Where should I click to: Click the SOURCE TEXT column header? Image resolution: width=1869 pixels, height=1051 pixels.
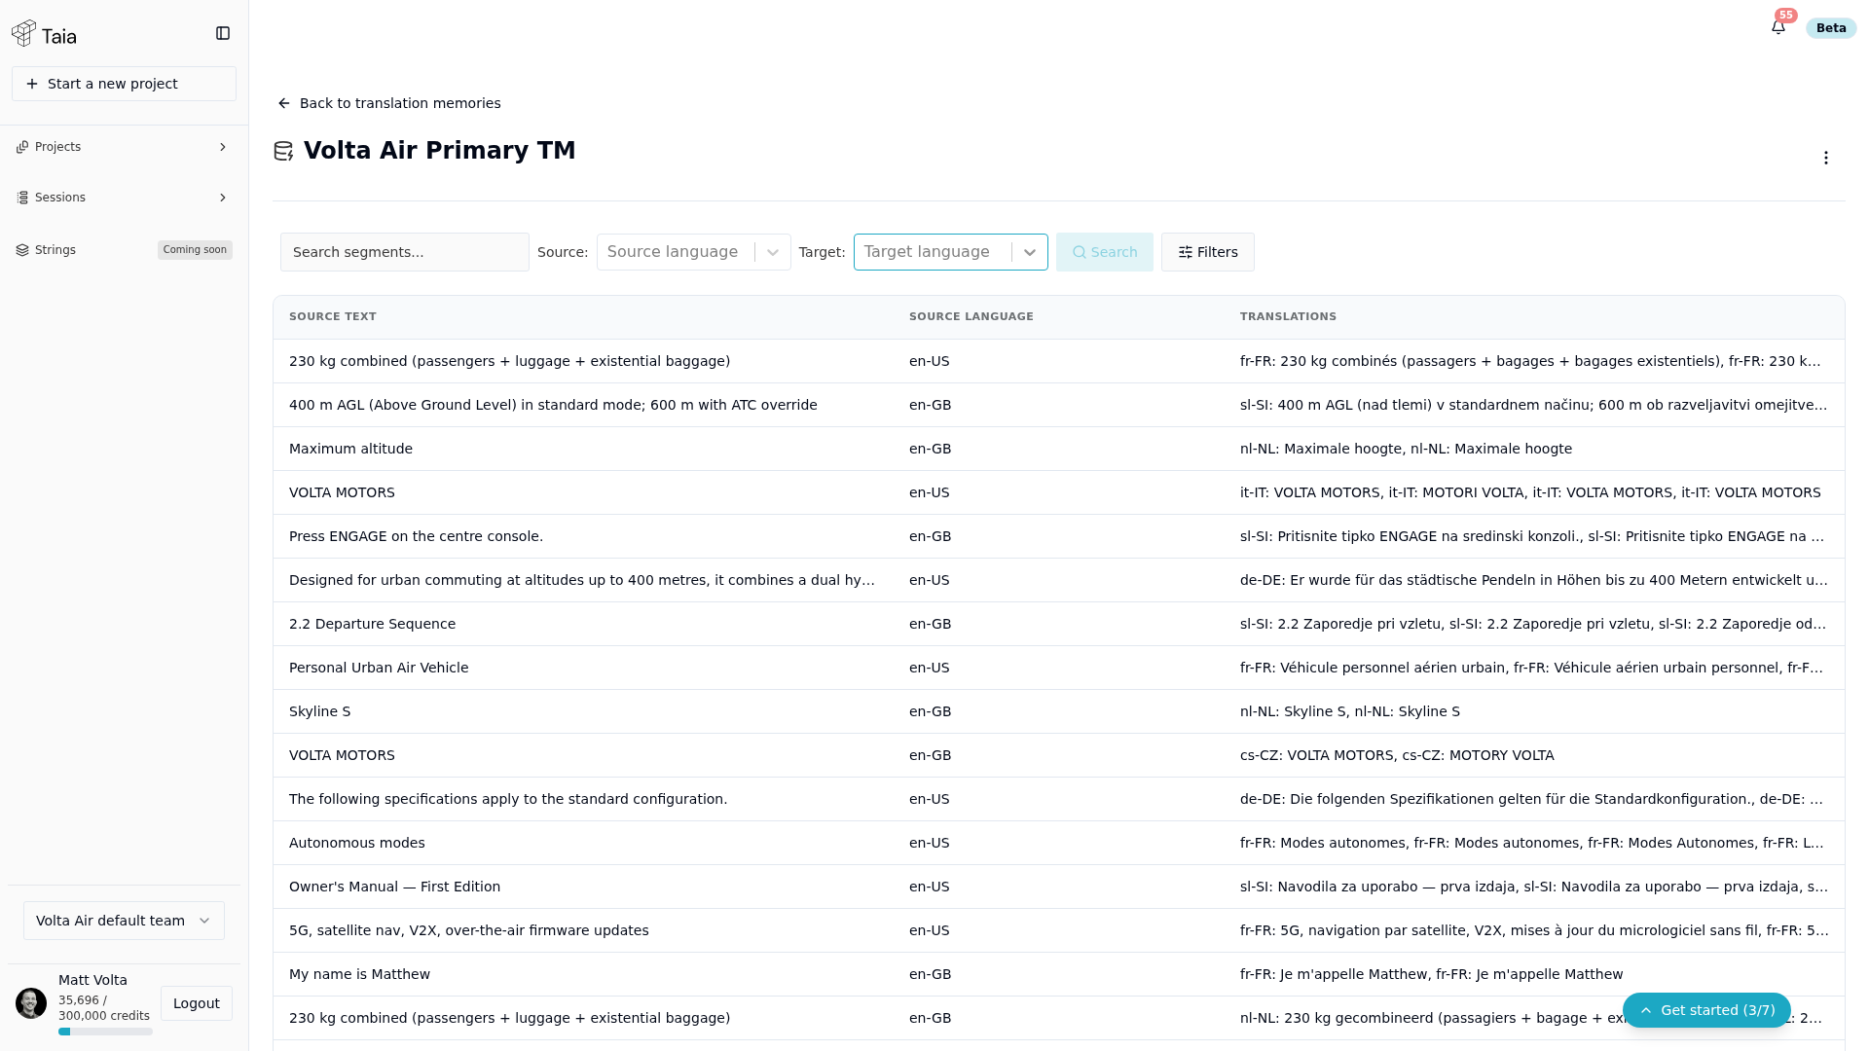[x=333, y=317]
